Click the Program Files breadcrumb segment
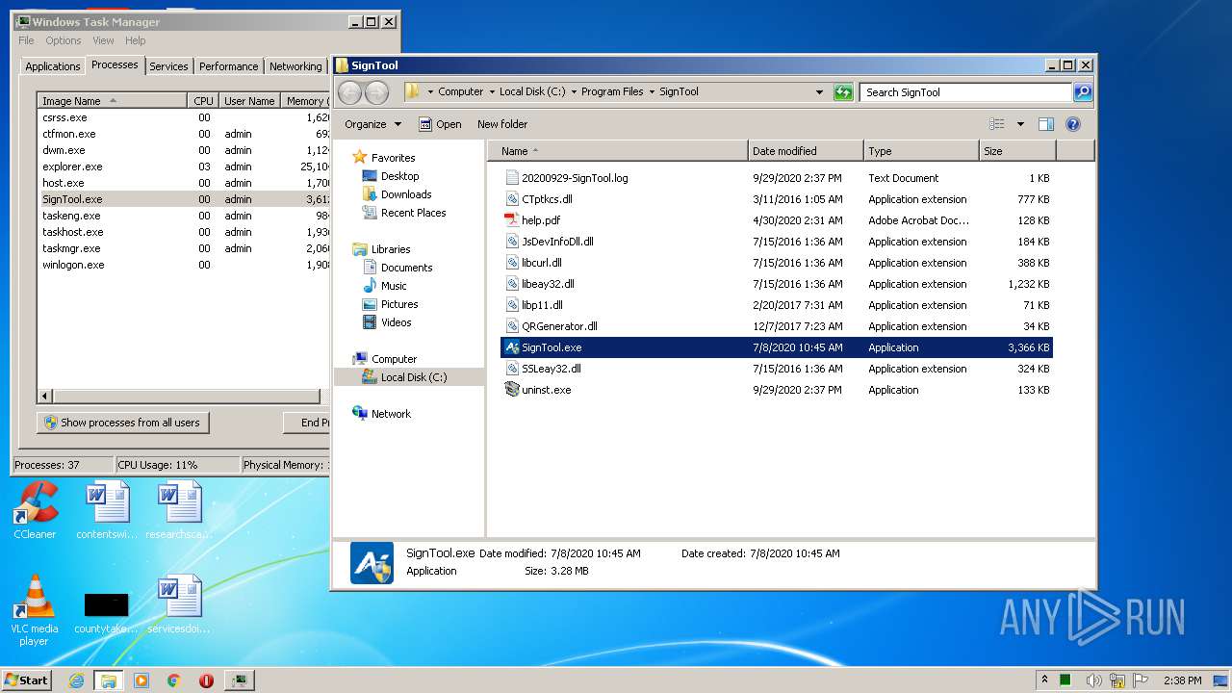 [612, 92]
